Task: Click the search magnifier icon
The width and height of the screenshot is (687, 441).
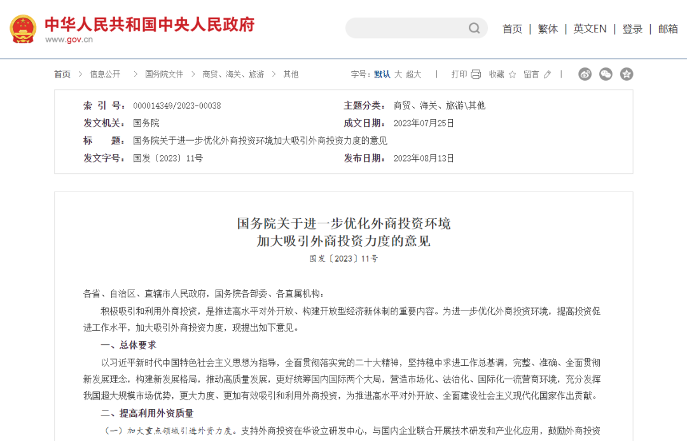Action: point(474,28)
